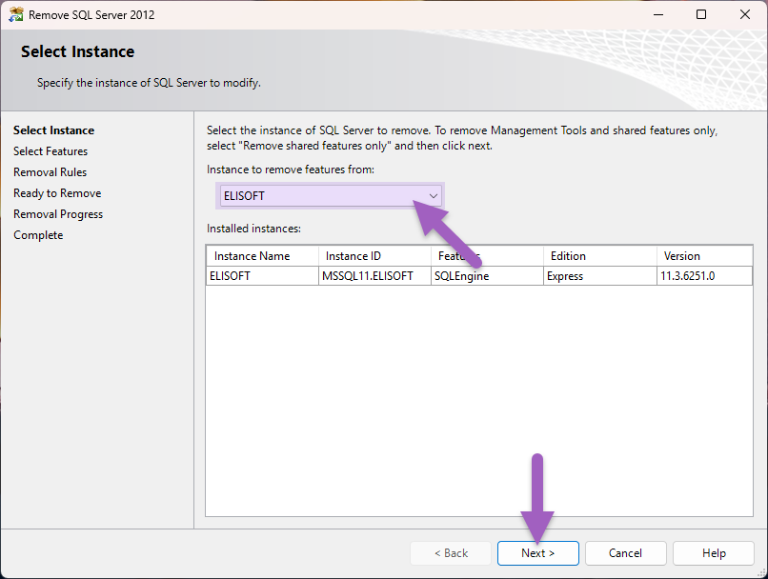Viewport: 768px width, 579px height.
Task: Click the SQLEngine features cell
Action: 487,276
